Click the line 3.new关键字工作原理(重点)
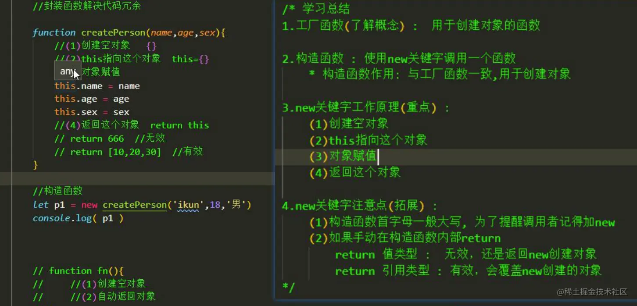 [366, 107]
